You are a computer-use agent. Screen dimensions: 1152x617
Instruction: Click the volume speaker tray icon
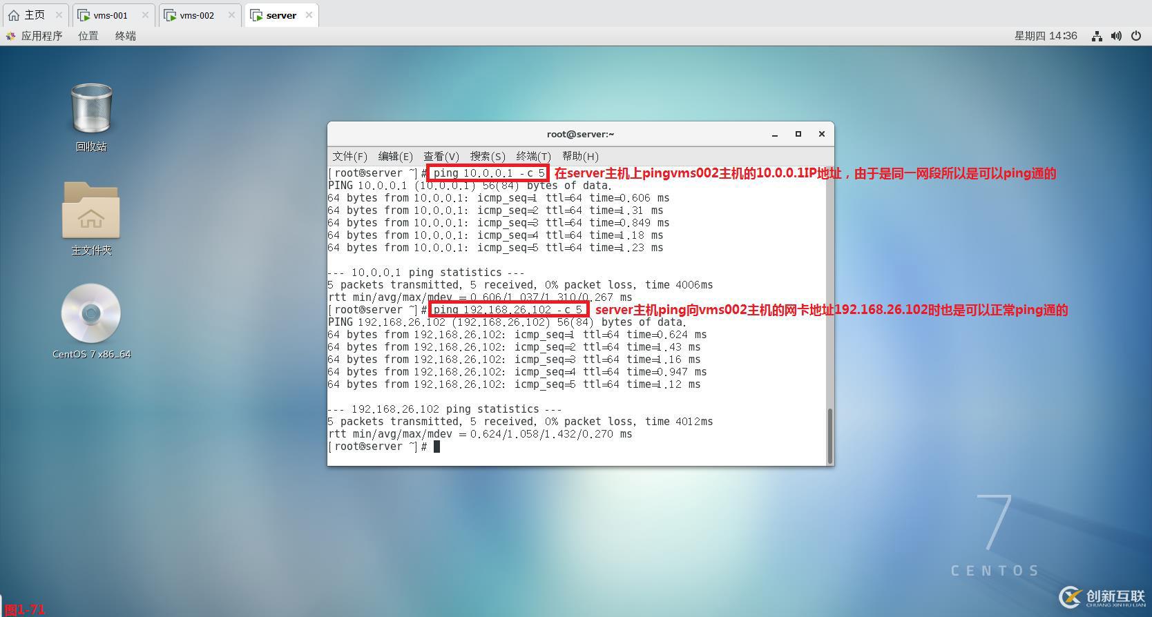(1116, 36)
